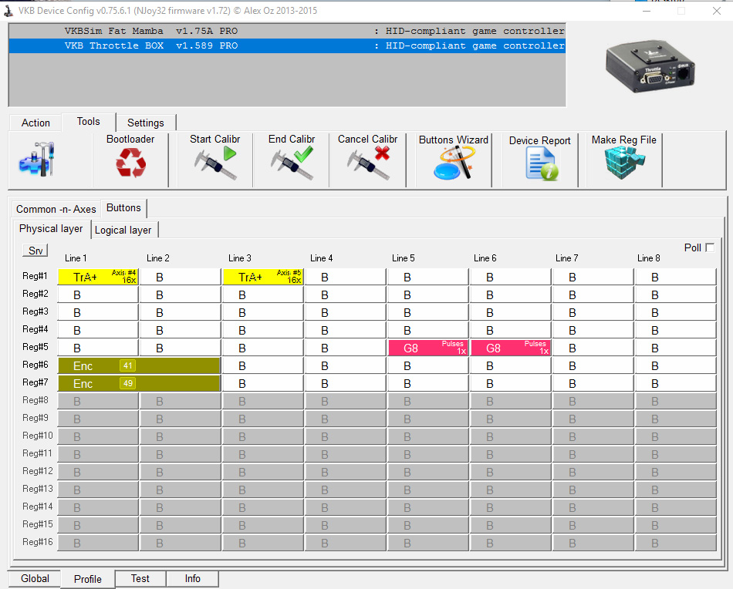Click B cell at Reg#4 Line 2
This screenshot has height=589, width=733.
coord(181,330)
